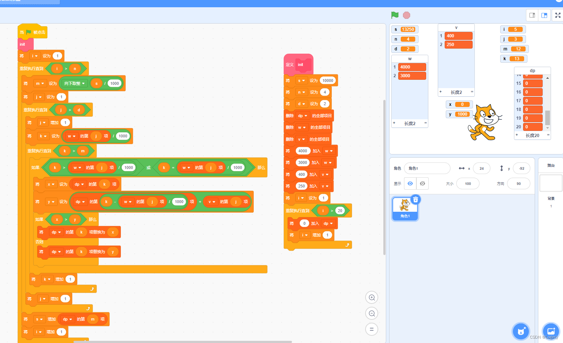The image size is (563, 343).
Task: Click the pink 定义 init hat block
Action: [298, 65]
